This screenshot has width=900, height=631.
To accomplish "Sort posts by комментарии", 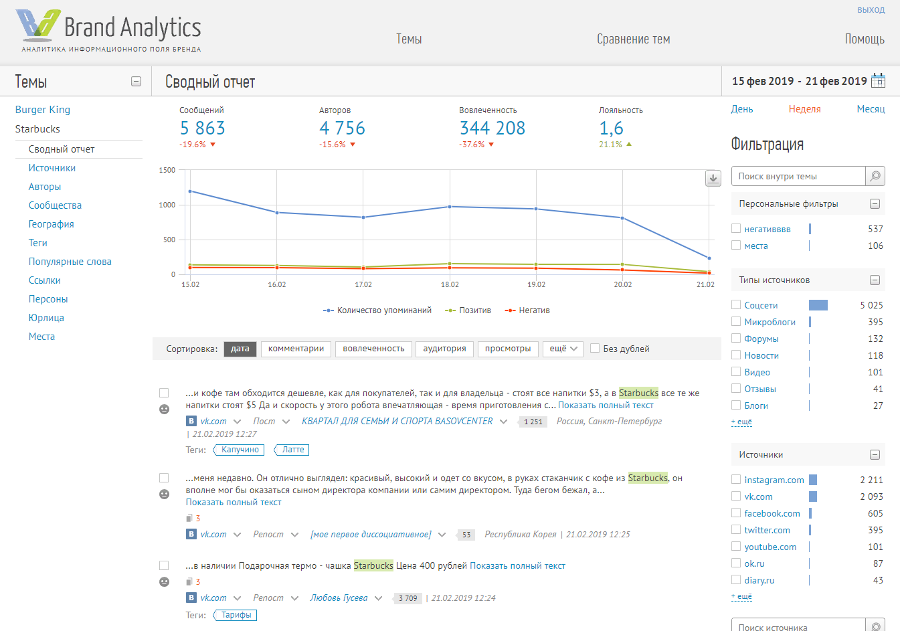I will tap(296, 349).
